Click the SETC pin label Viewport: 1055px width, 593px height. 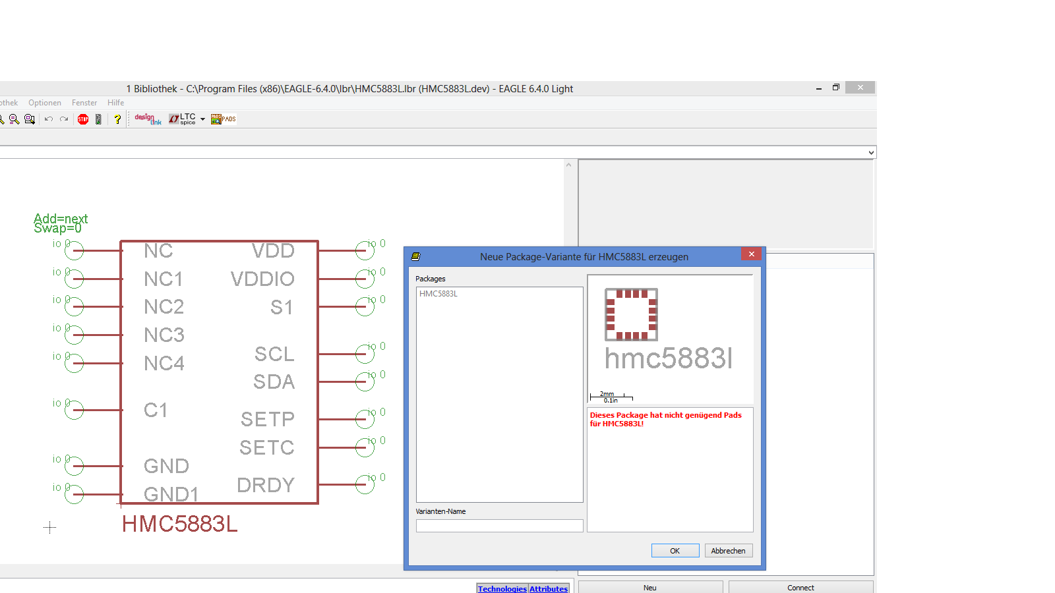coord(267,448)
